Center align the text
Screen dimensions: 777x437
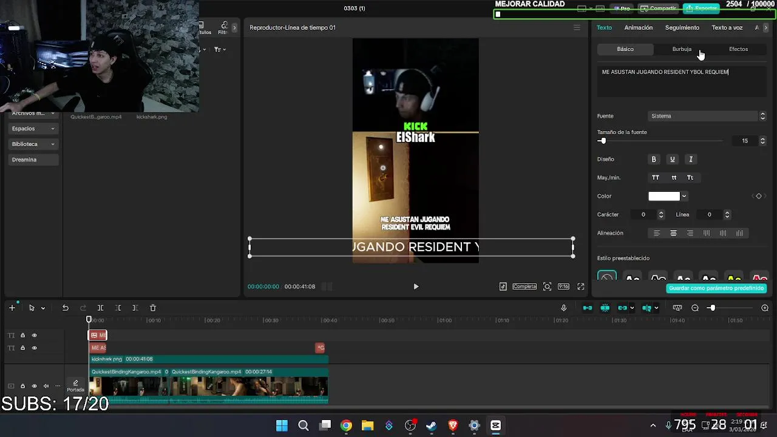pyautogui.click(x=673, y=233)
